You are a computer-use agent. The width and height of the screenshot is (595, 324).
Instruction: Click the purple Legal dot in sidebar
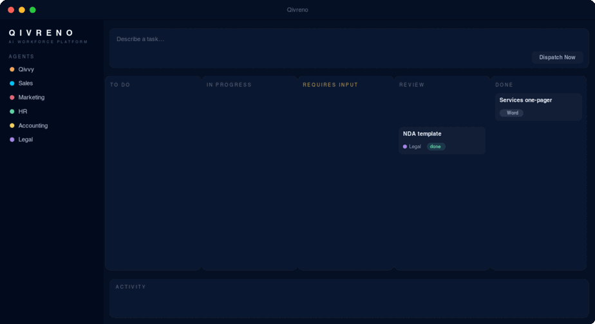click(12, 139)
